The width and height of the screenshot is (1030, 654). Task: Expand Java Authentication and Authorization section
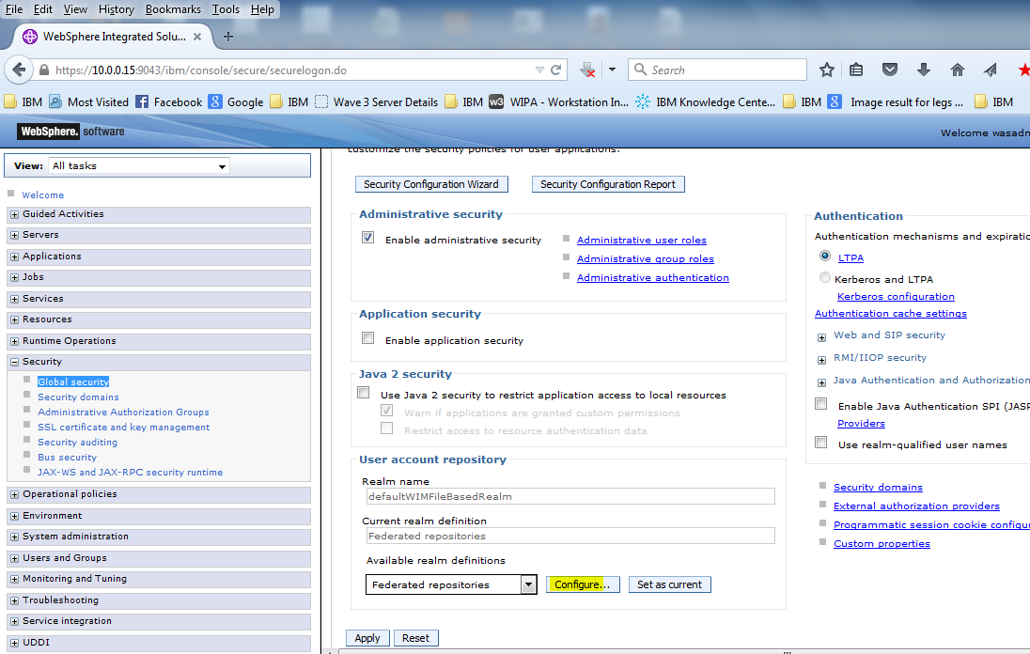821,382
